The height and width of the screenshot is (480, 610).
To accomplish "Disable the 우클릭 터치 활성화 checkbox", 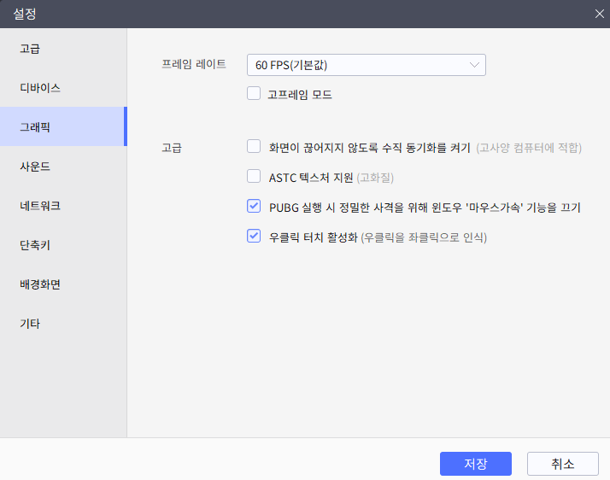I will tap(254, 236).
